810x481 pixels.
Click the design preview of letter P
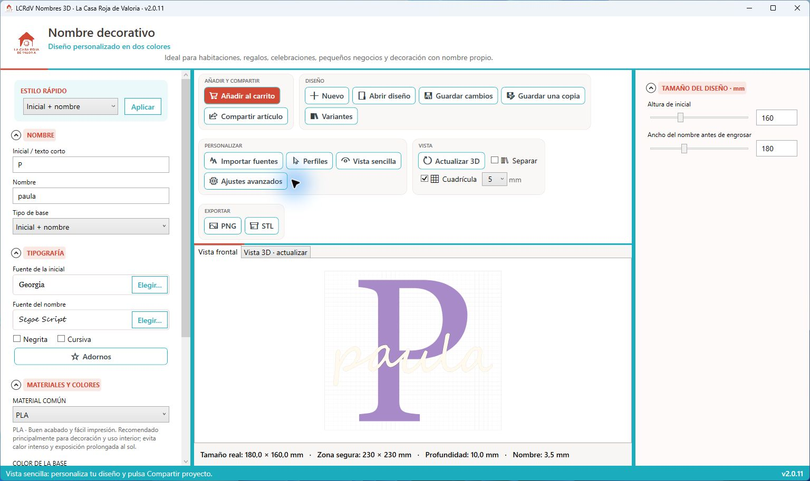pos(412,350)
